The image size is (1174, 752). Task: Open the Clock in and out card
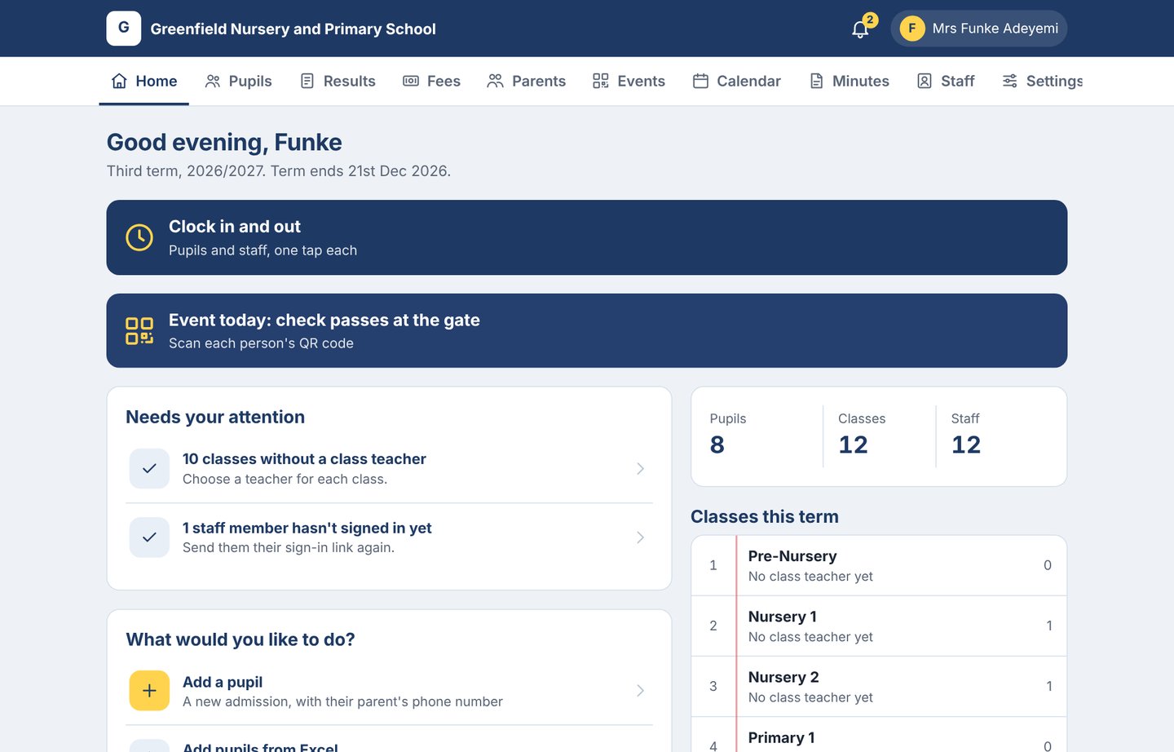click(x=587, y=237)
